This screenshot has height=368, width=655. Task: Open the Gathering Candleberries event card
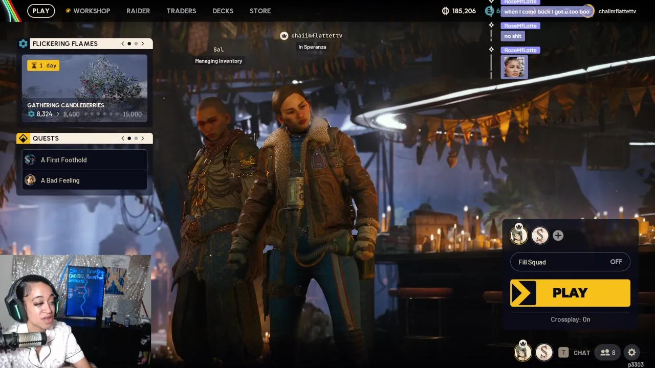pyautogui.click(x=84, y=88)
